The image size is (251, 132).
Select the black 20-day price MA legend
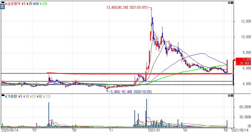[x=29, y=4]
